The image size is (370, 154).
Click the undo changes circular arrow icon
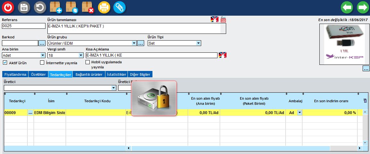(40, 7)
